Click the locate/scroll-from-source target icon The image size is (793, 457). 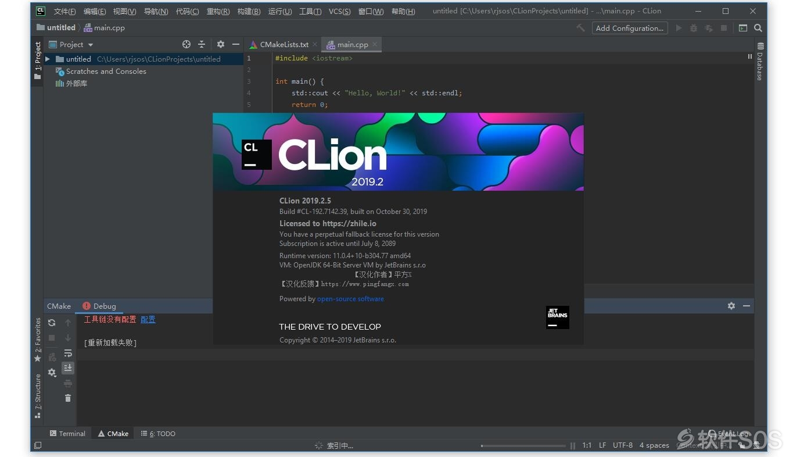(186, 44)
